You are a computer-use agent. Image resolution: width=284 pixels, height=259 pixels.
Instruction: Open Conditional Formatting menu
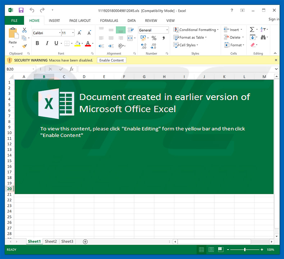tap(196, 30)
